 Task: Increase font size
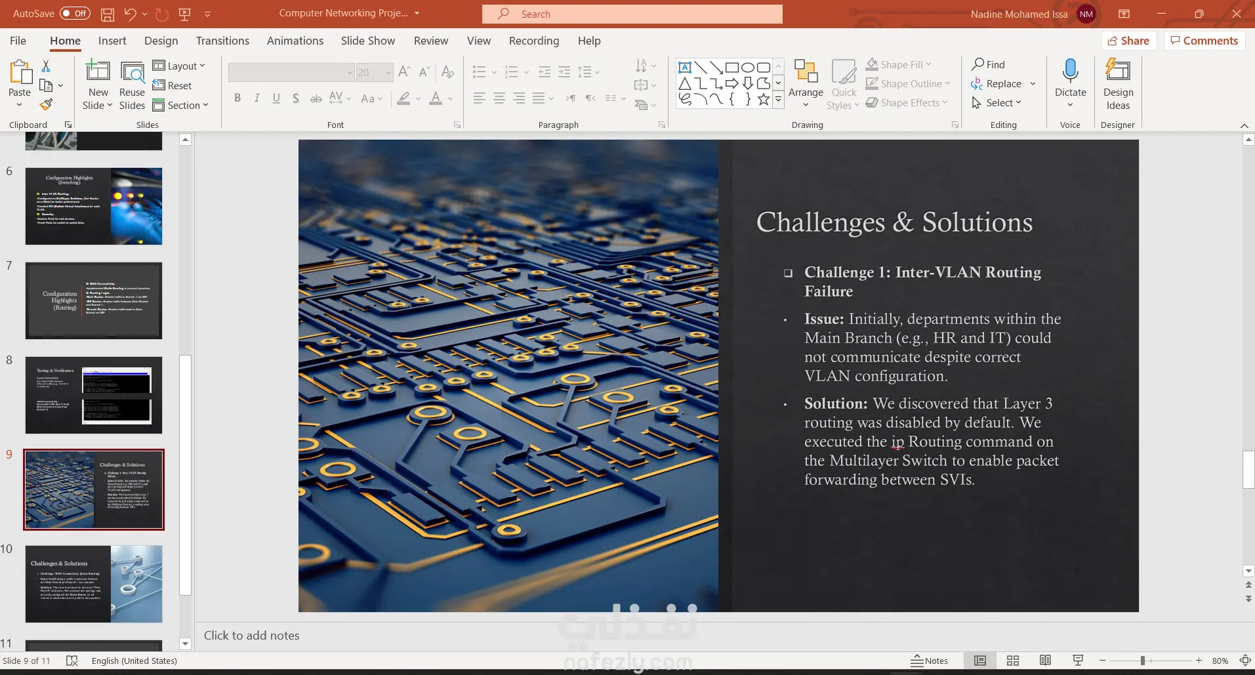405,72
